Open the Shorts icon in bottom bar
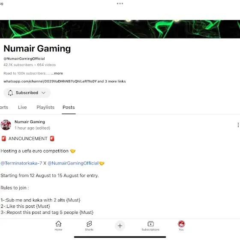 [x=89, y=224]
